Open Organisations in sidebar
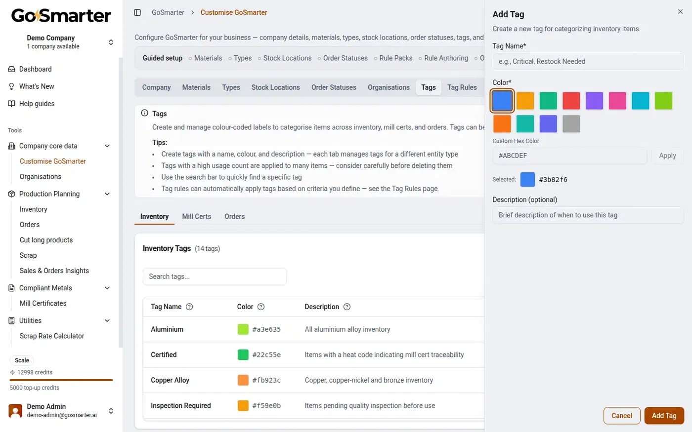The height and width of the screenshot is (432, 692). (41, 177)
